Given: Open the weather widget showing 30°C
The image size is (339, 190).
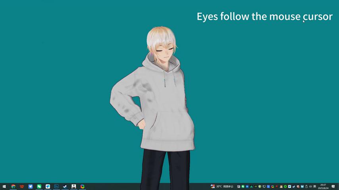Looking at the screenshot, I should click(222, 186).
